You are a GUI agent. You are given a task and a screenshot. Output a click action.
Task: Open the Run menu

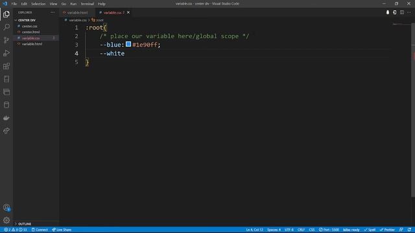coord(73,4)
